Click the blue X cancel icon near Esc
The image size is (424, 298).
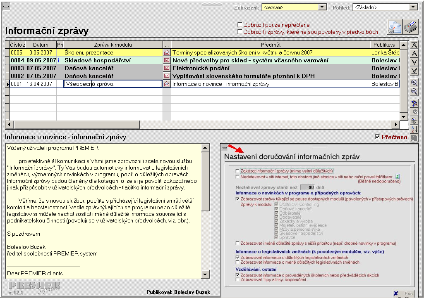tap(396, 293)
